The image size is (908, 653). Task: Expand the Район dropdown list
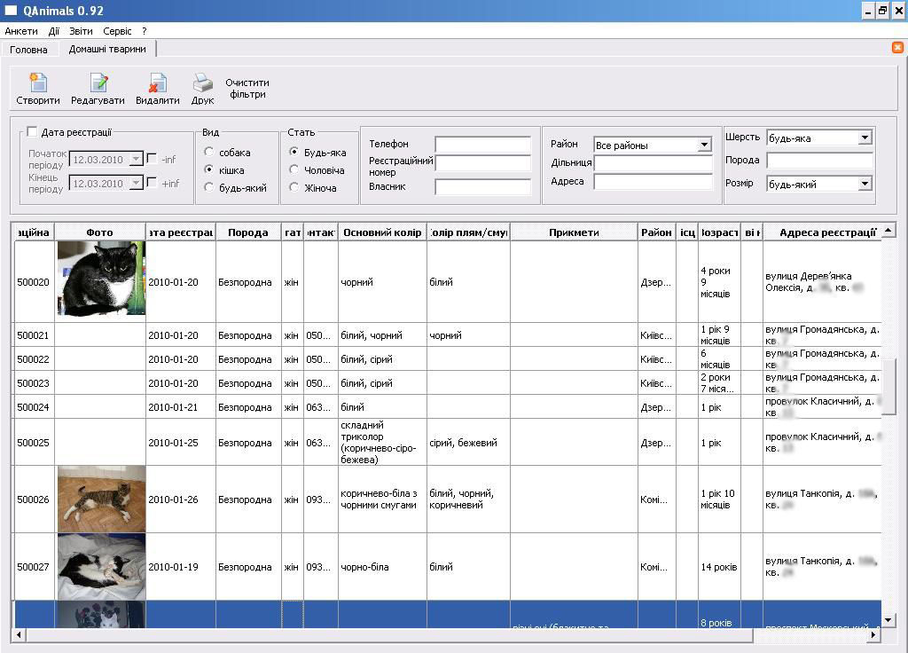(704, 145)
